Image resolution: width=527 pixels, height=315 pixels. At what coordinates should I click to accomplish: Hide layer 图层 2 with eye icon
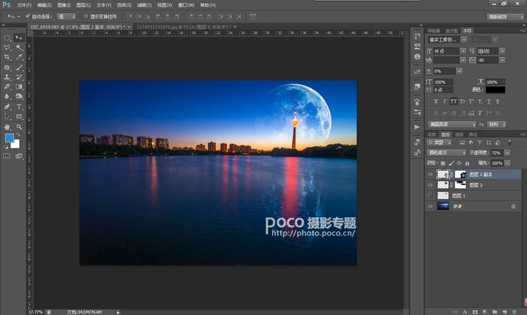tap(430, 185)
